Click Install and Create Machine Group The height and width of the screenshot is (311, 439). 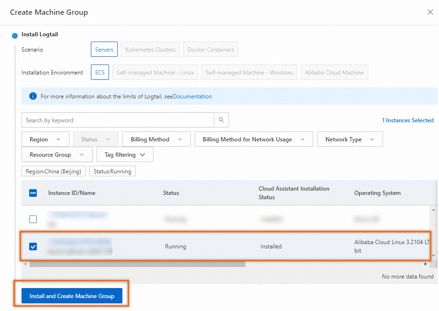[72, 296]
